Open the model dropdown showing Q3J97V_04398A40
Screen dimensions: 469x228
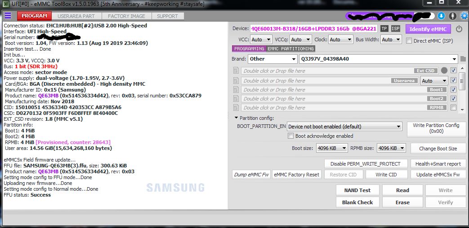(x=378, y=59)
